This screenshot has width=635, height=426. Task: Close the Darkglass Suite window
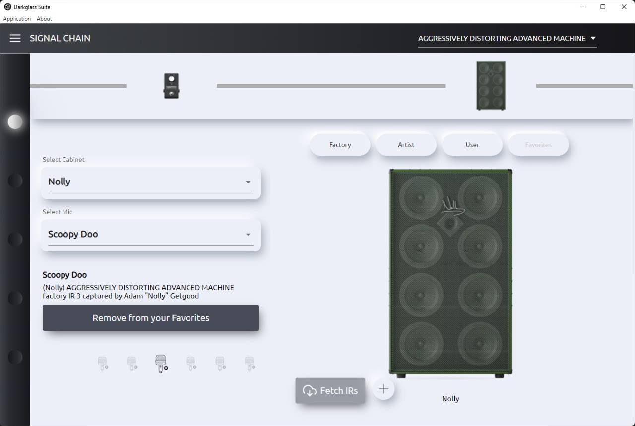click(x=624, y=7)
